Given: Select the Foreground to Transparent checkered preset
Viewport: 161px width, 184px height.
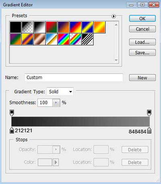Looking at the screenshot, I should (27, 27).
